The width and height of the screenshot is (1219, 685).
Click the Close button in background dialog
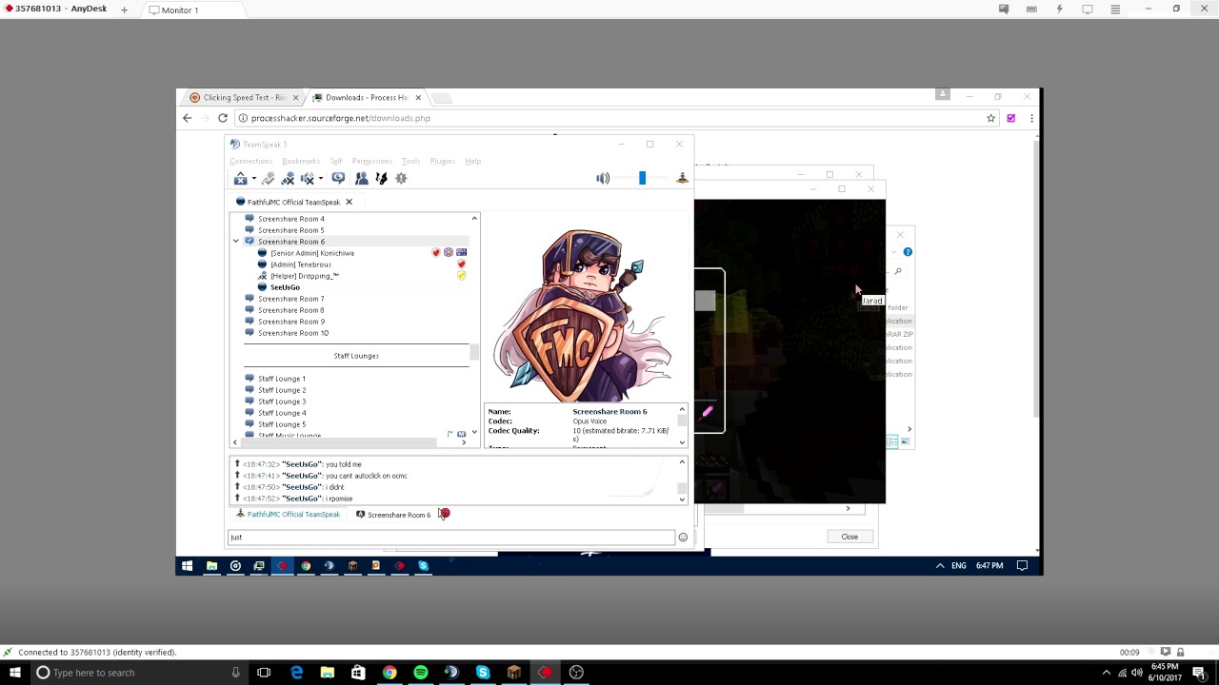coord(849,537)
